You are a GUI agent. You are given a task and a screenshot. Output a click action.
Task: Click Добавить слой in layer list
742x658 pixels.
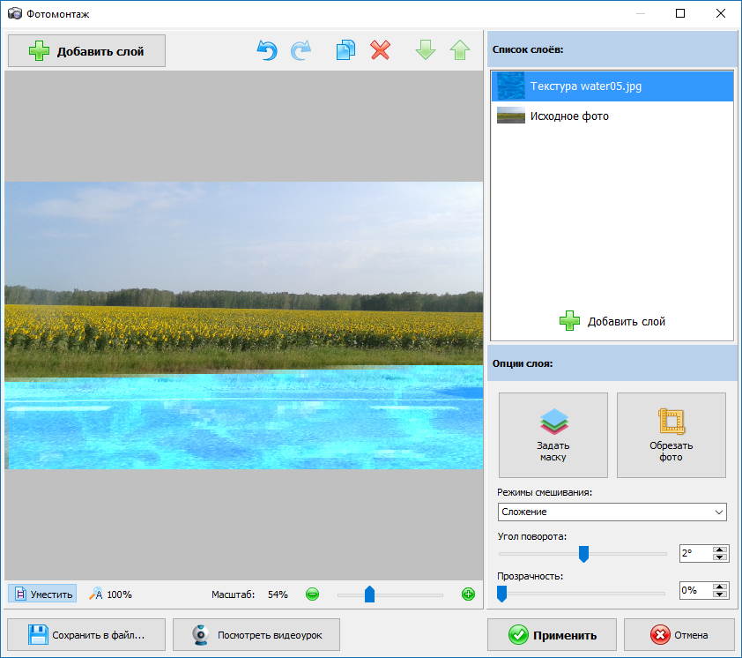tap(612, 321)
